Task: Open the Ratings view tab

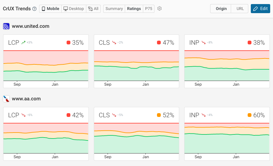Action: click(134, 9)
